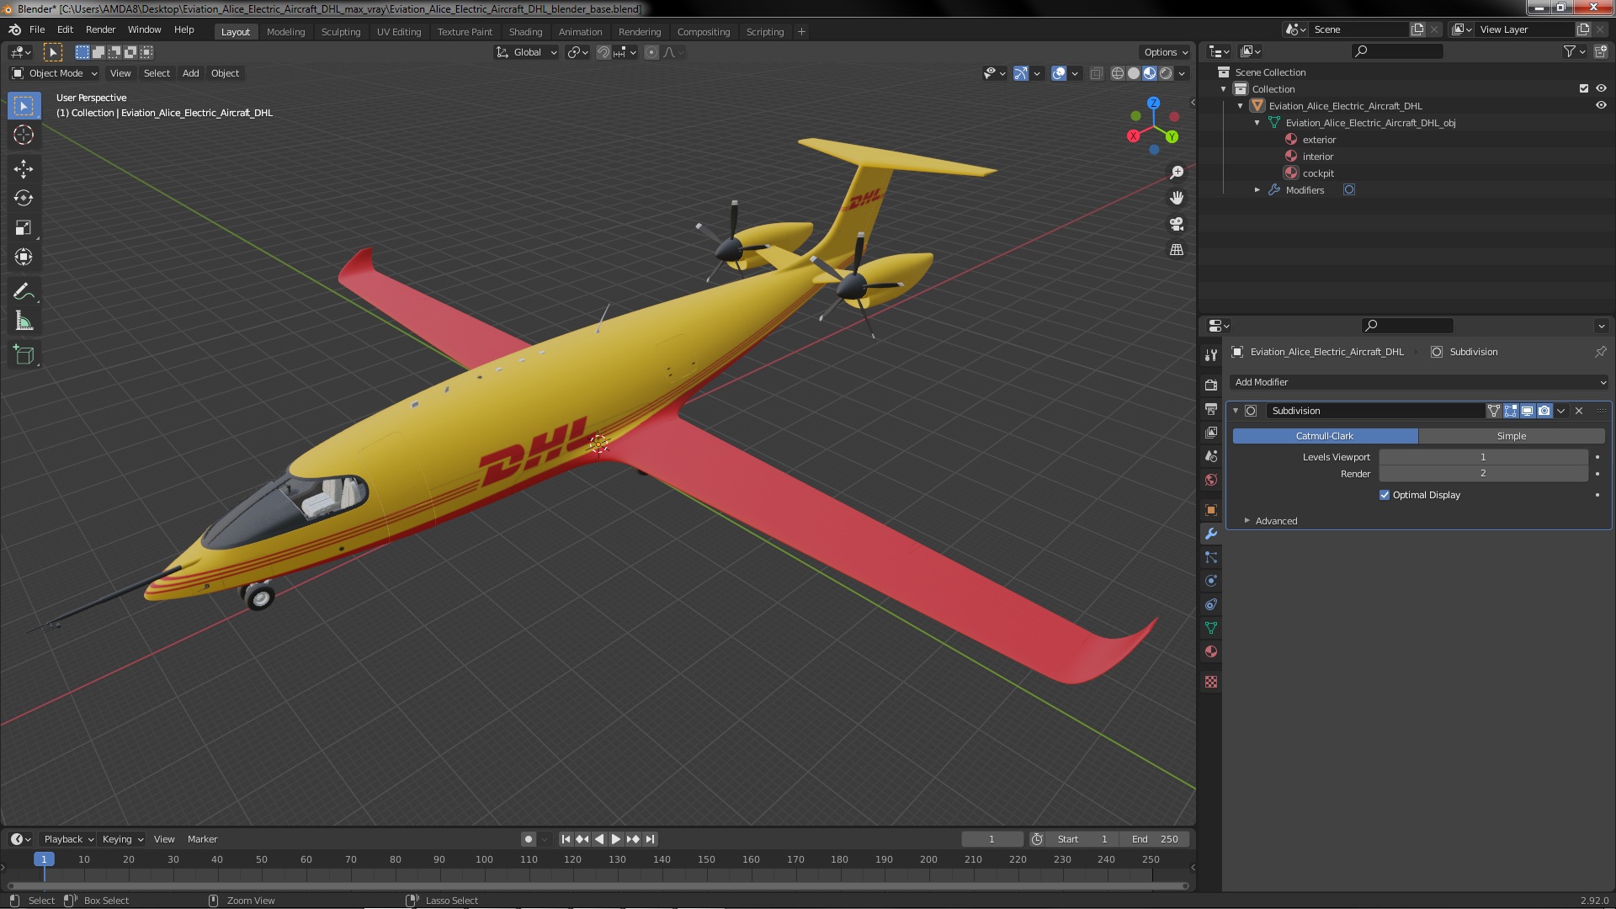The height and width of the screenshot is (909, 1616).
Task: Choose the Select Box tool
Action: [24, 105]
